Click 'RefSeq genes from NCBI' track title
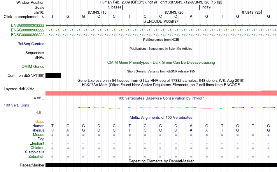Image resolution: width=277 pixels, height=172 pixels. pyautogui.click(x=161, y=40)
